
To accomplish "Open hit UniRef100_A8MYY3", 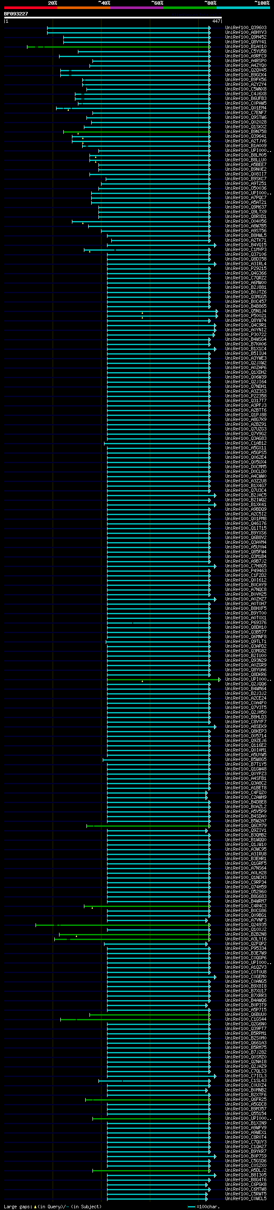I will [245, 33].
